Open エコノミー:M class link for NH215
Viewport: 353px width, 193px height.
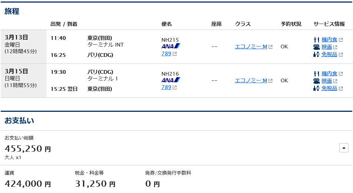click(x=251, y=46)
